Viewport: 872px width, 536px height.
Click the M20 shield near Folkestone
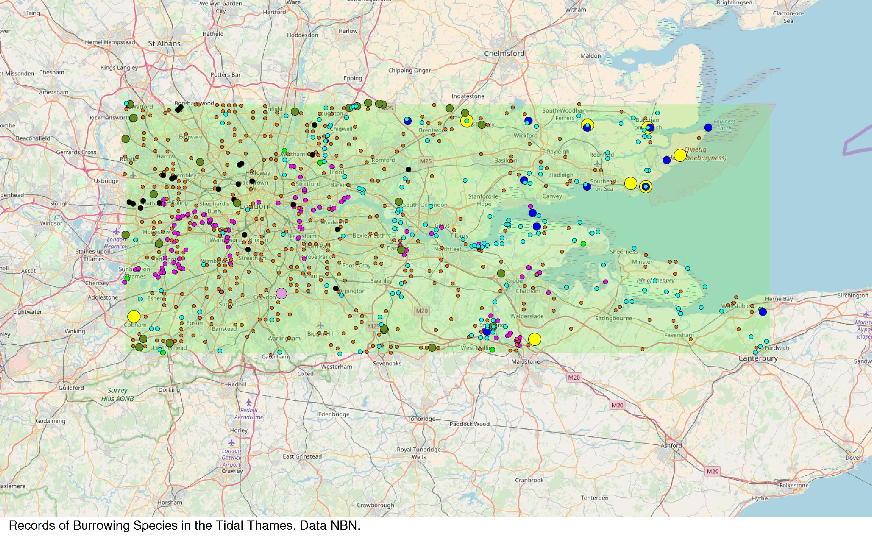712,471
